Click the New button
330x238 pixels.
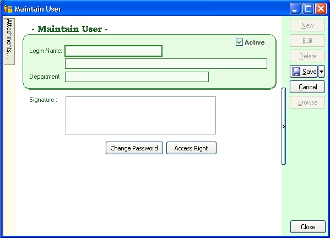click(x=307, y=25)
